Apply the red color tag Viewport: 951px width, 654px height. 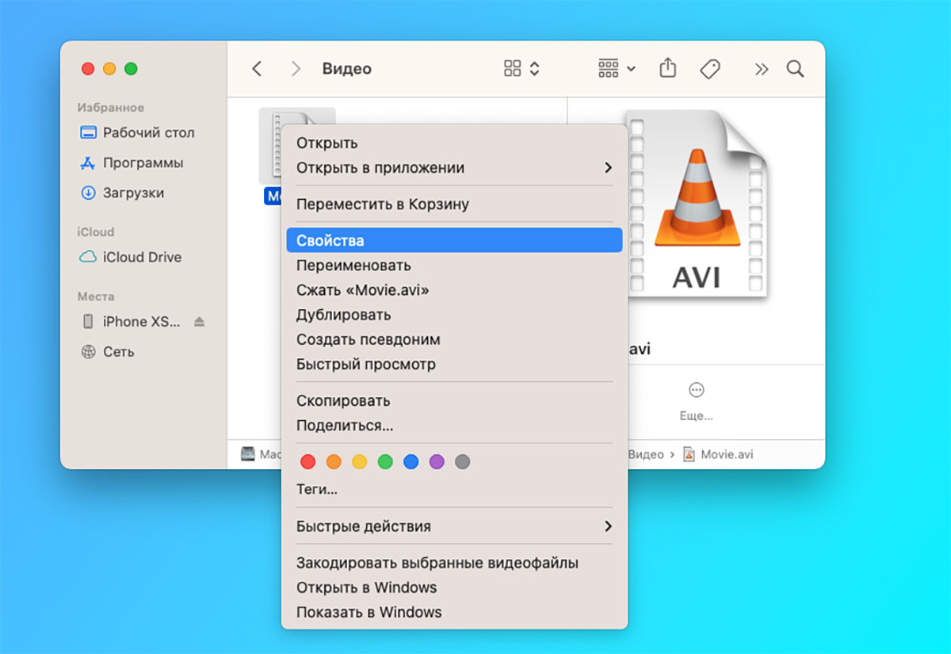tap(308, 461)
